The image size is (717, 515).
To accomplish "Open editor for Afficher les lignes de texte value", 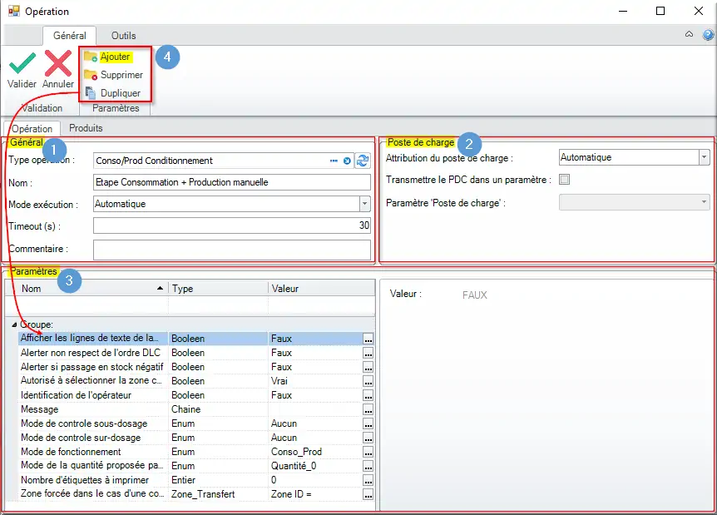I will 368,339.
